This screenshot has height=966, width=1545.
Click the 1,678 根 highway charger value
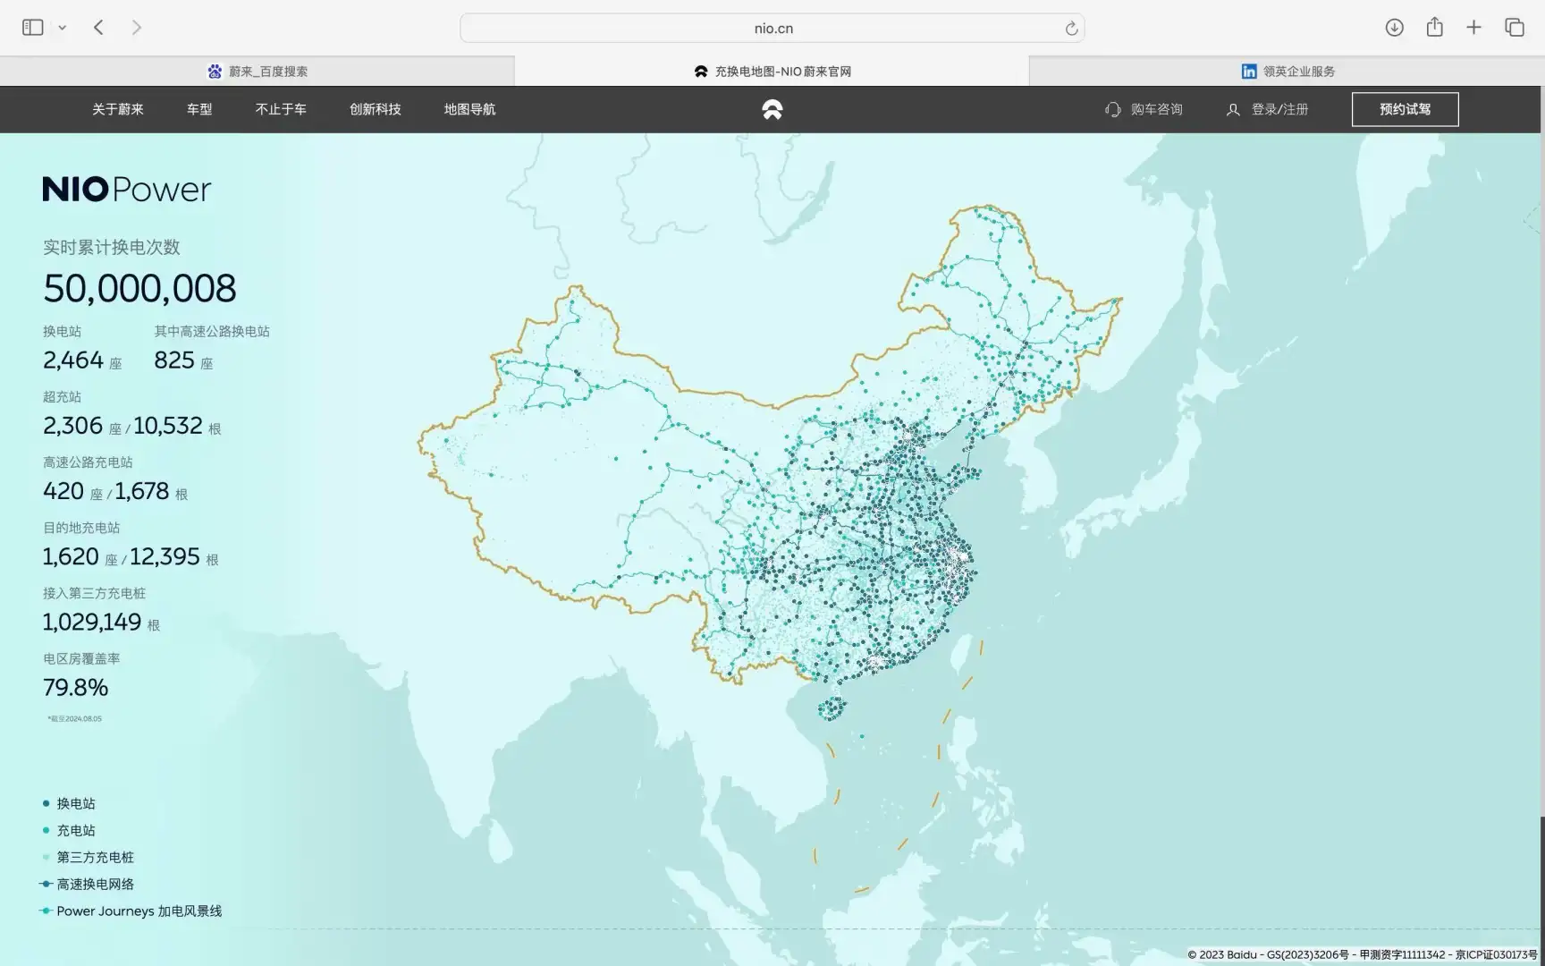(x=151, y=491)
